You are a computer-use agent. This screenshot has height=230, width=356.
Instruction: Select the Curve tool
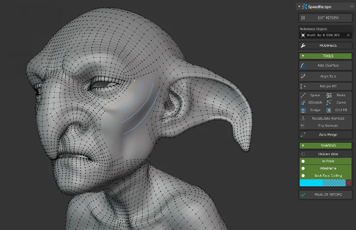pos(338,103)
